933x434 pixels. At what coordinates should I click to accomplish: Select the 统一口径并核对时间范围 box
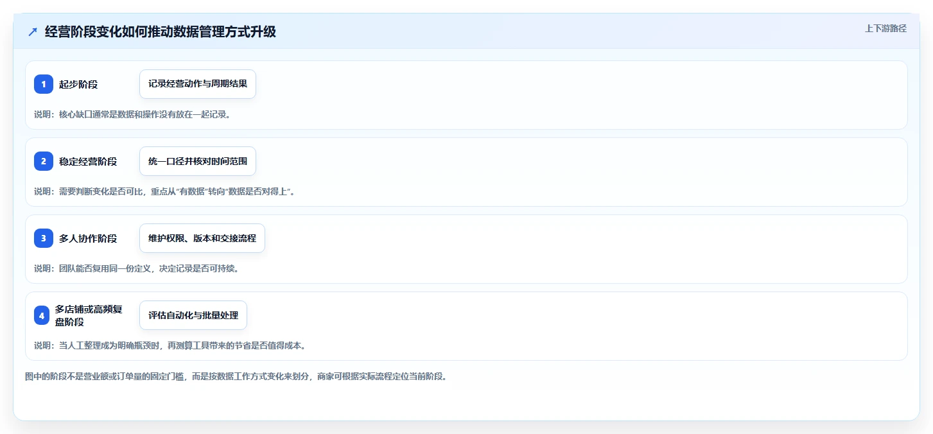click(198, 161)
